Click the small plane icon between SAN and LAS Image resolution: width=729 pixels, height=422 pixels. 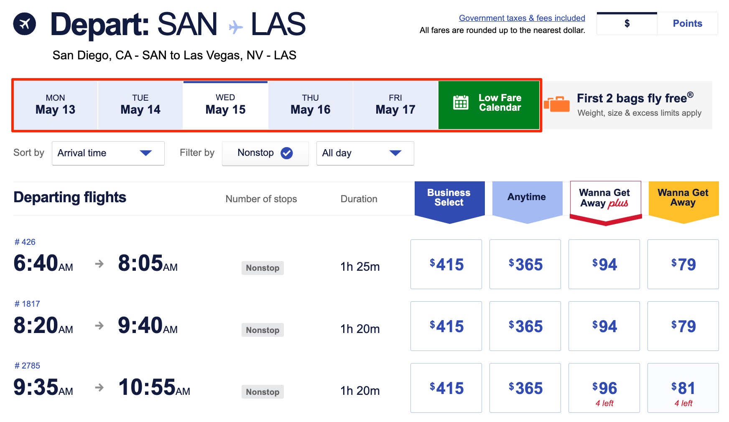click(234, 26)
